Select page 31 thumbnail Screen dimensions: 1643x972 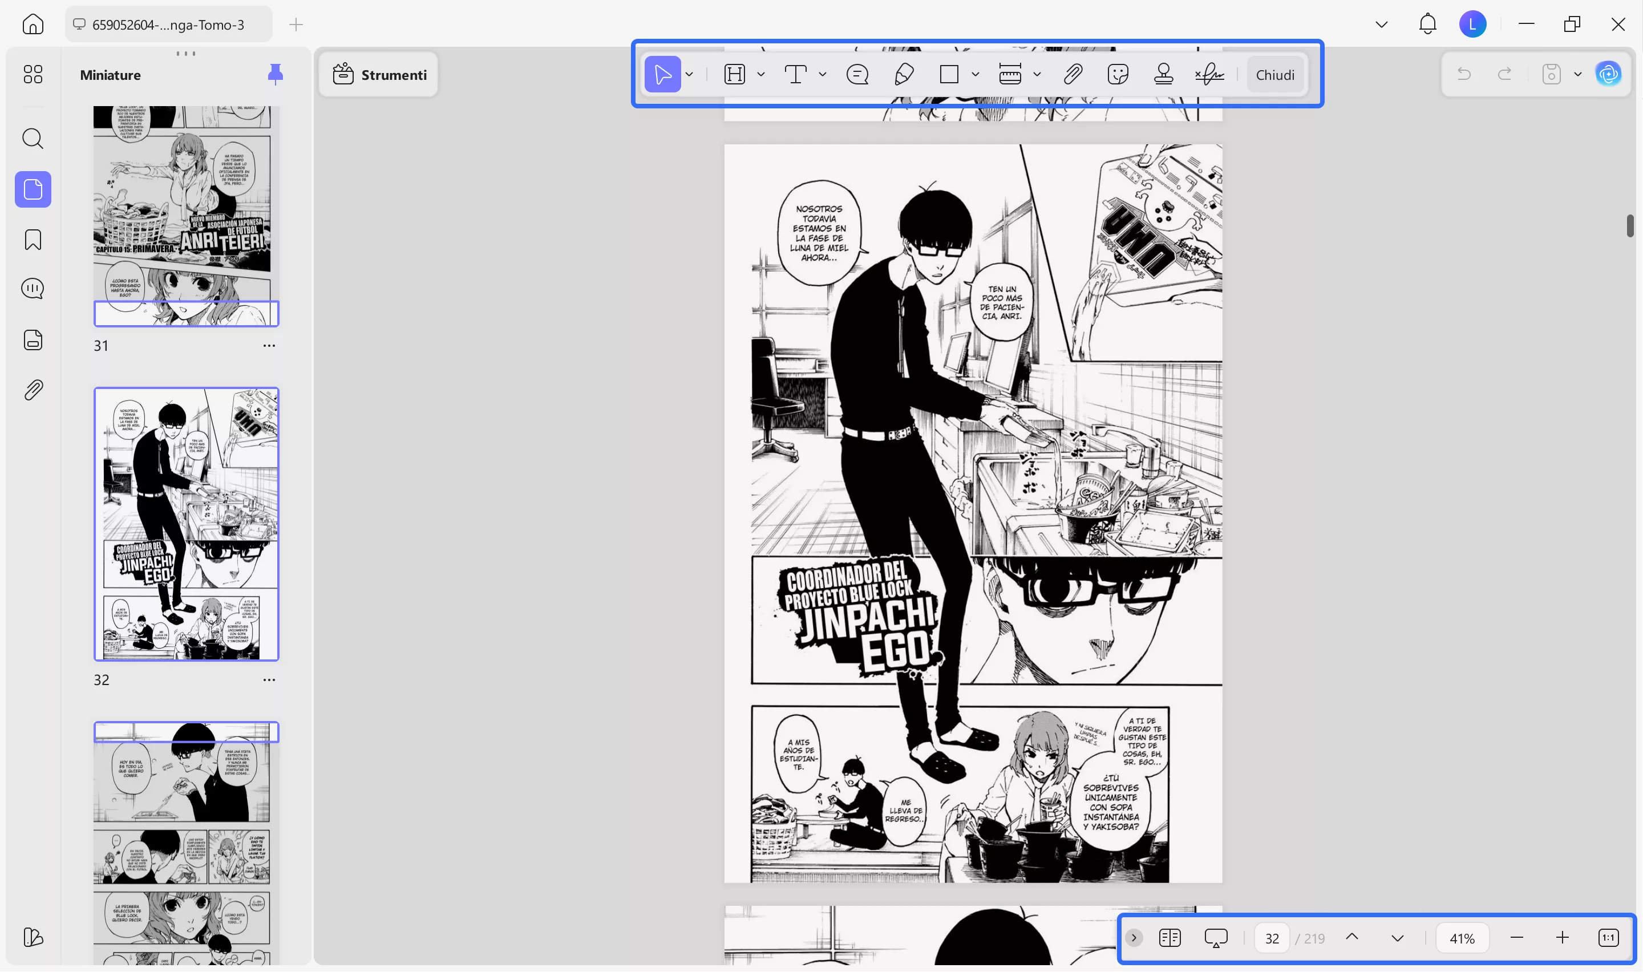tap(186, 216)
